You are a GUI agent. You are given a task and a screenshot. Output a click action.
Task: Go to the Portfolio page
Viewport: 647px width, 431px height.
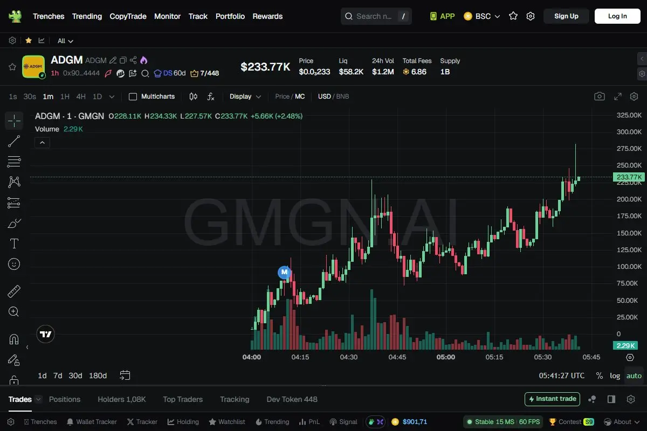(x=230, y=16)
